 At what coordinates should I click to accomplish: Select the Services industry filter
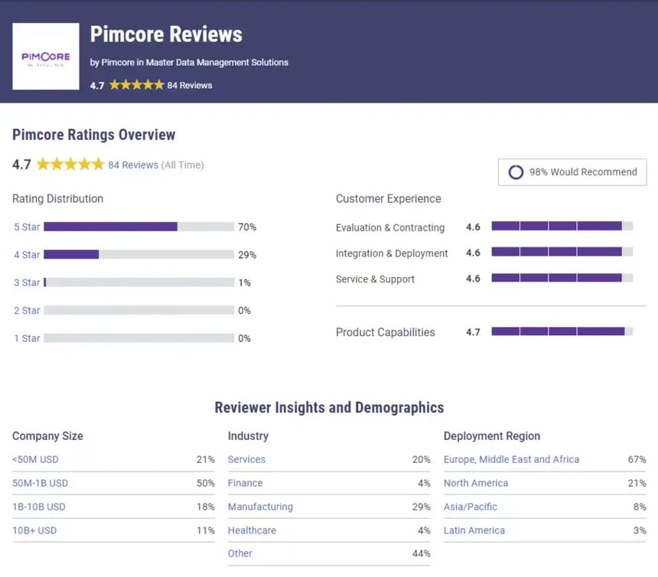point(246,459)
